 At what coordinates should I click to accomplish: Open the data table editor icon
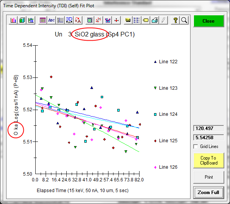pyautogui.click(x=43, y=20)
